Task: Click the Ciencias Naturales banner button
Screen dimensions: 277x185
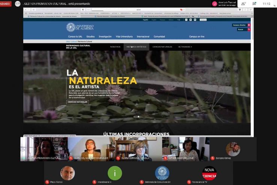Action: [x=77, y=102]
